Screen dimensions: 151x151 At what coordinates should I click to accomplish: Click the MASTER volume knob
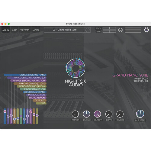(140, 114)
